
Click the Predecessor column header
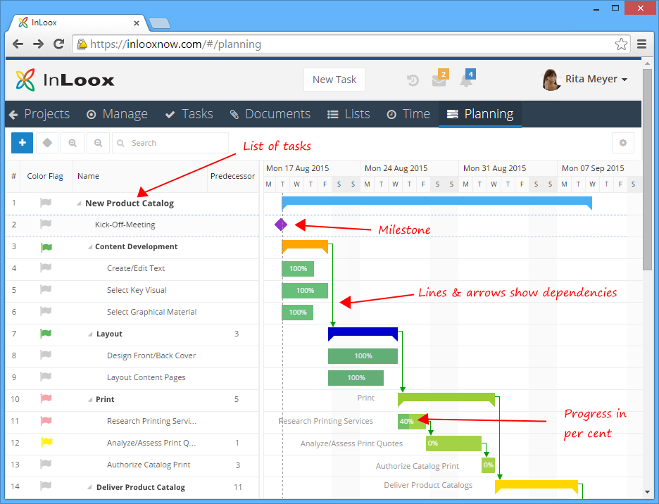coord(232,176)
